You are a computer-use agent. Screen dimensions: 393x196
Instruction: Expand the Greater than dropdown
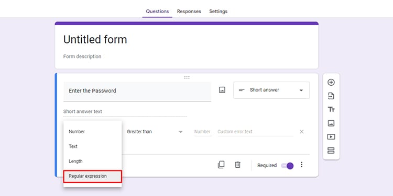point(155,132)
